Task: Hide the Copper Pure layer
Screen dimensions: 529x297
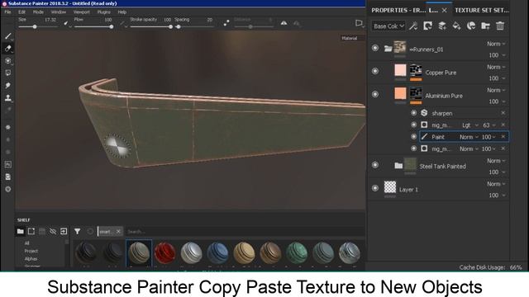Action: 374,72
